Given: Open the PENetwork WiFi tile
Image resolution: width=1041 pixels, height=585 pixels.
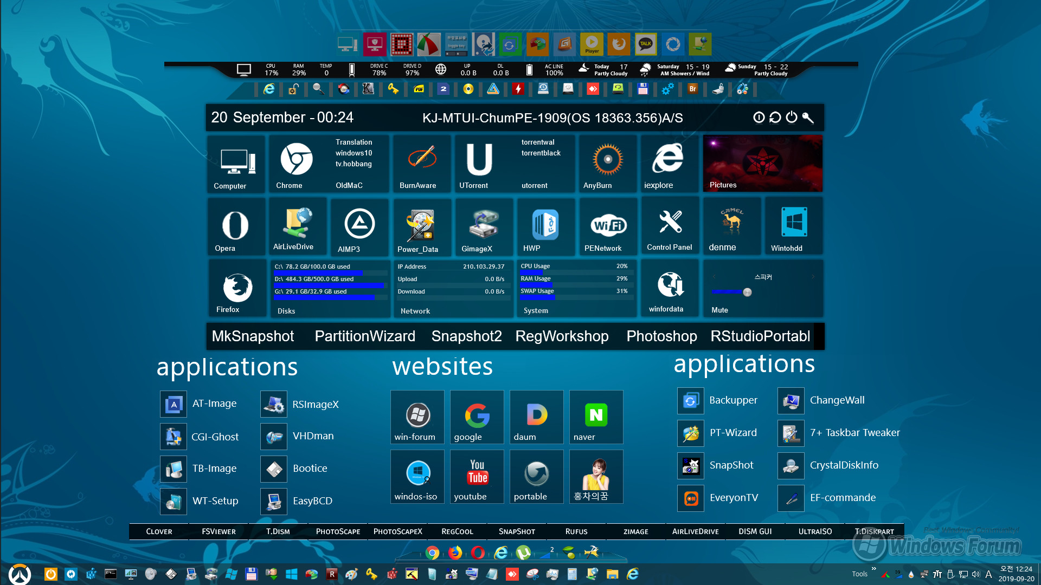Looking at the screenshot, I should pos(608,226).
